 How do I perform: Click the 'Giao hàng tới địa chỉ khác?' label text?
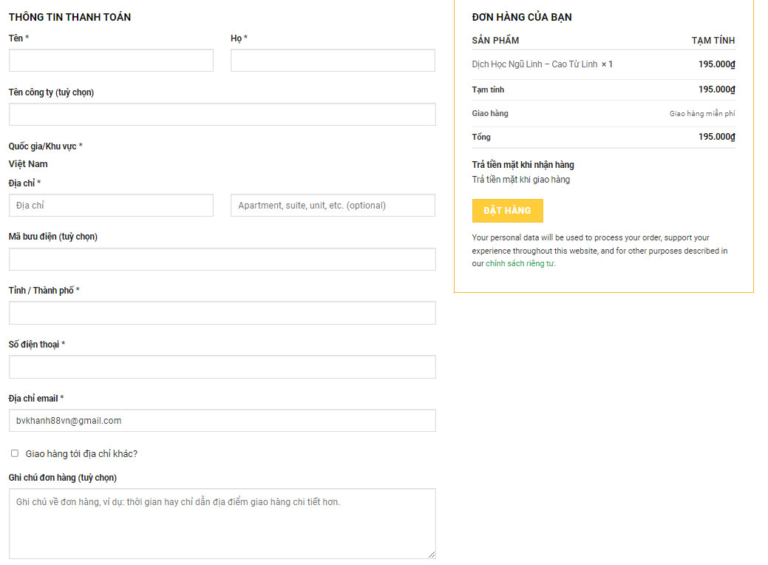81,454
